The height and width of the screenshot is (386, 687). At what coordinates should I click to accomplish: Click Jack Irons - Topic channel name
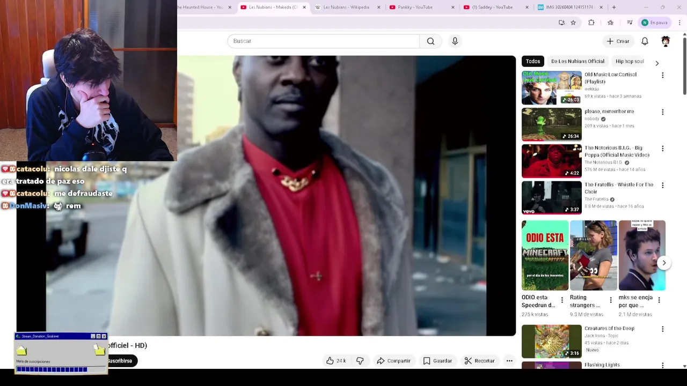601,336
